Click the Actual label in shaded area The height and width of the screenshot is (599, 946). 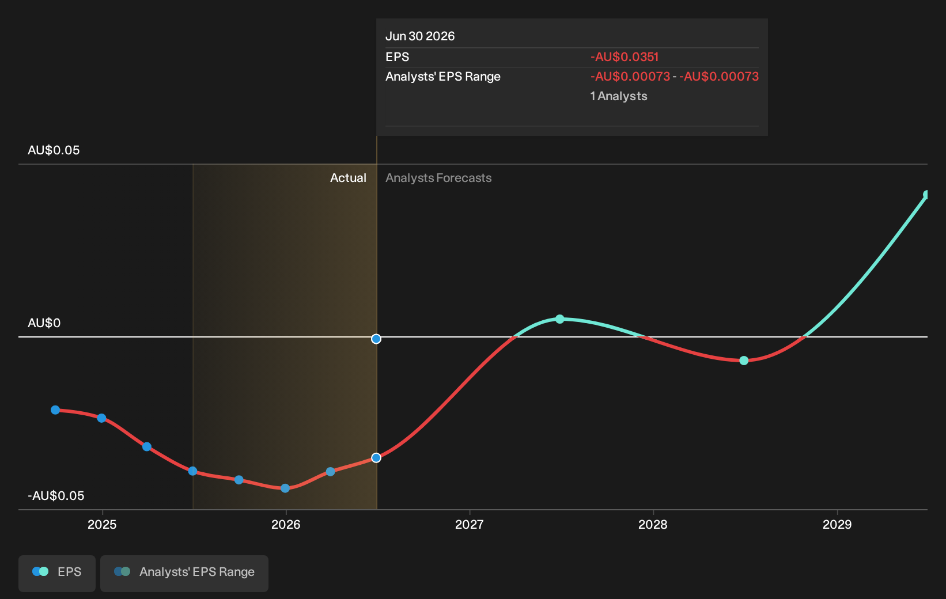348,178
